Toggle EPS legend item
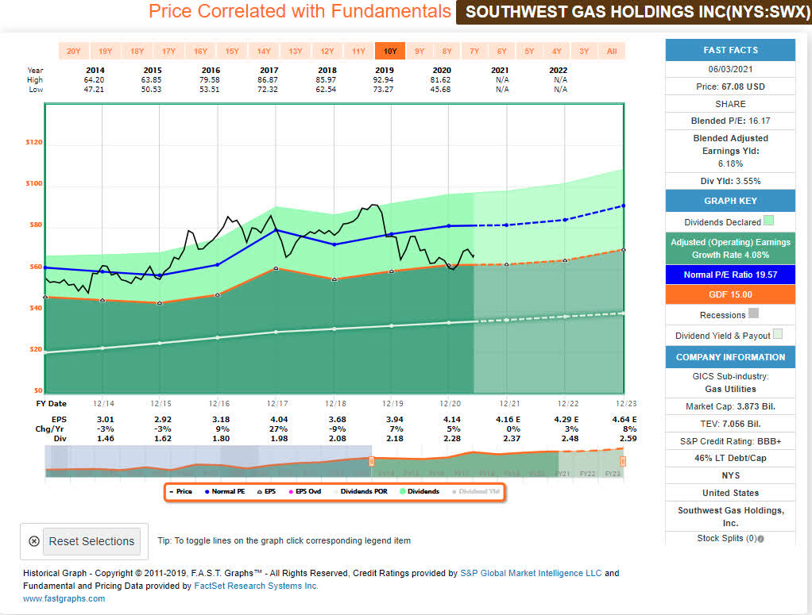 [267, 491]
